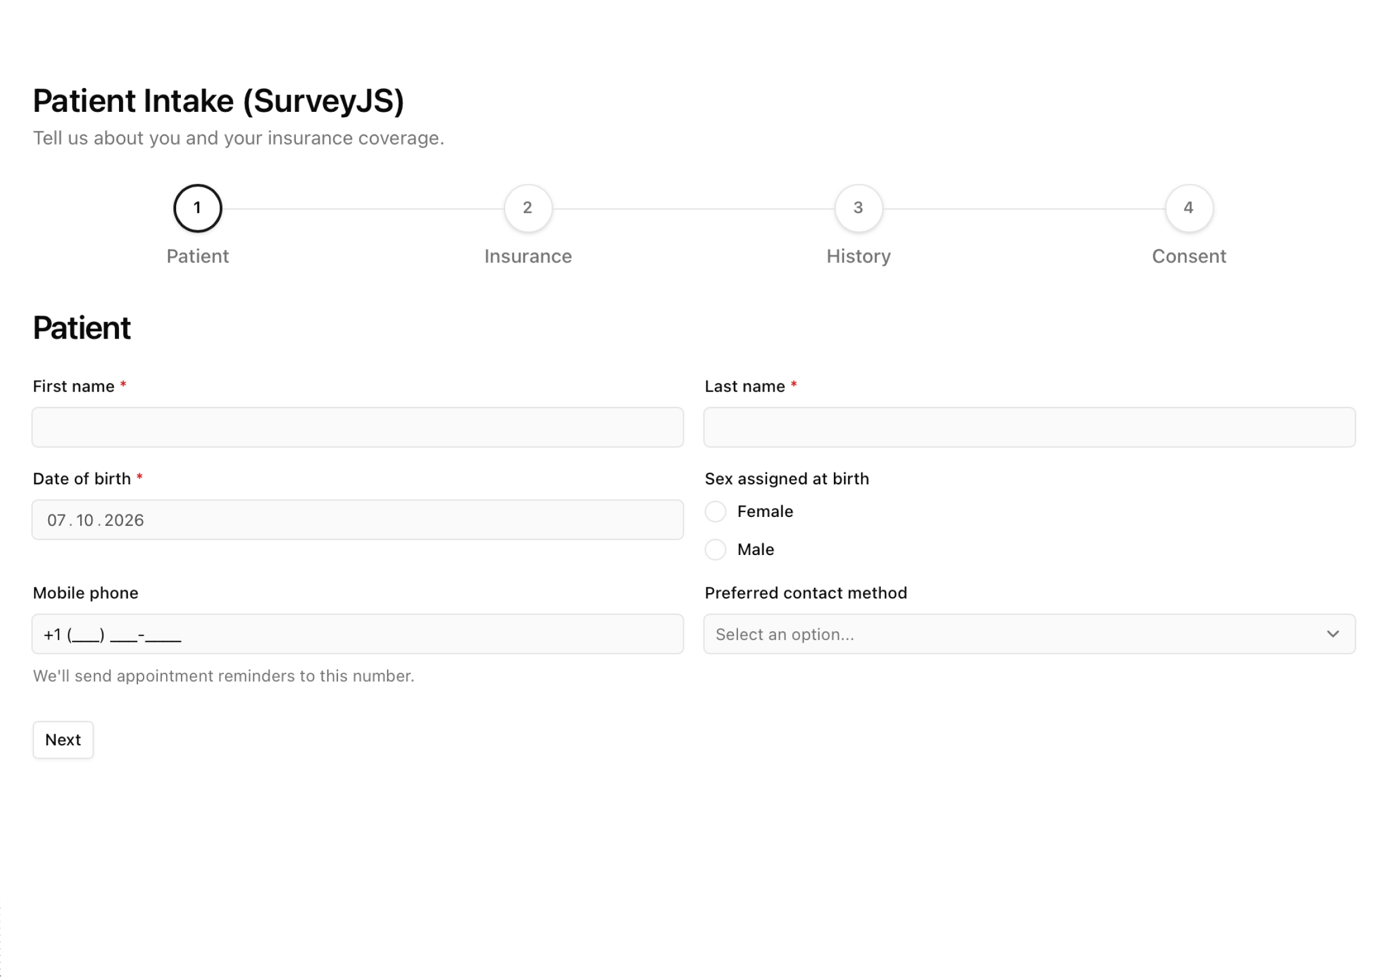Click the insurance coverage subtitle text
Screen dimensions: 1382x978
coord(239,138)
